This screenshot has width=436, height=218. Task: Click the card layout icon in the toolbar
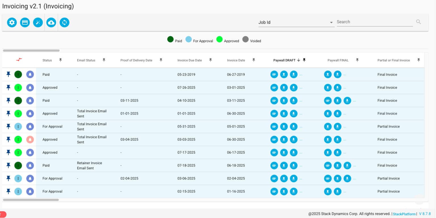(25, 22)
